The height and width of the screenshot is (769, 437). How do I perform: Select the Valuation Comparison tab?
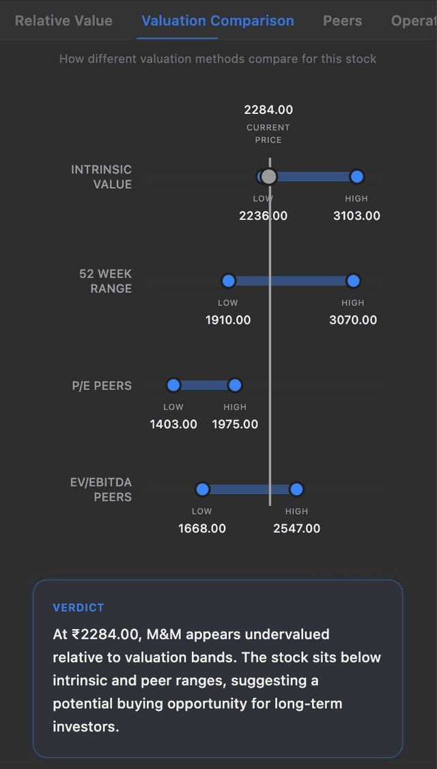(218, 20)
